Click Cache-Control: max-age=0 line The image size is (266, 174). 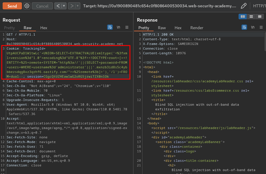(31, 81)
